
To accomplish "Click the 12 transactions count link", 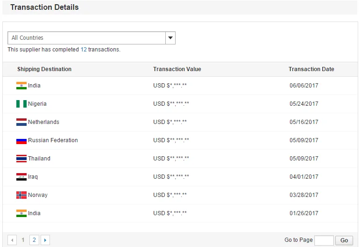I will pos(84,50).
